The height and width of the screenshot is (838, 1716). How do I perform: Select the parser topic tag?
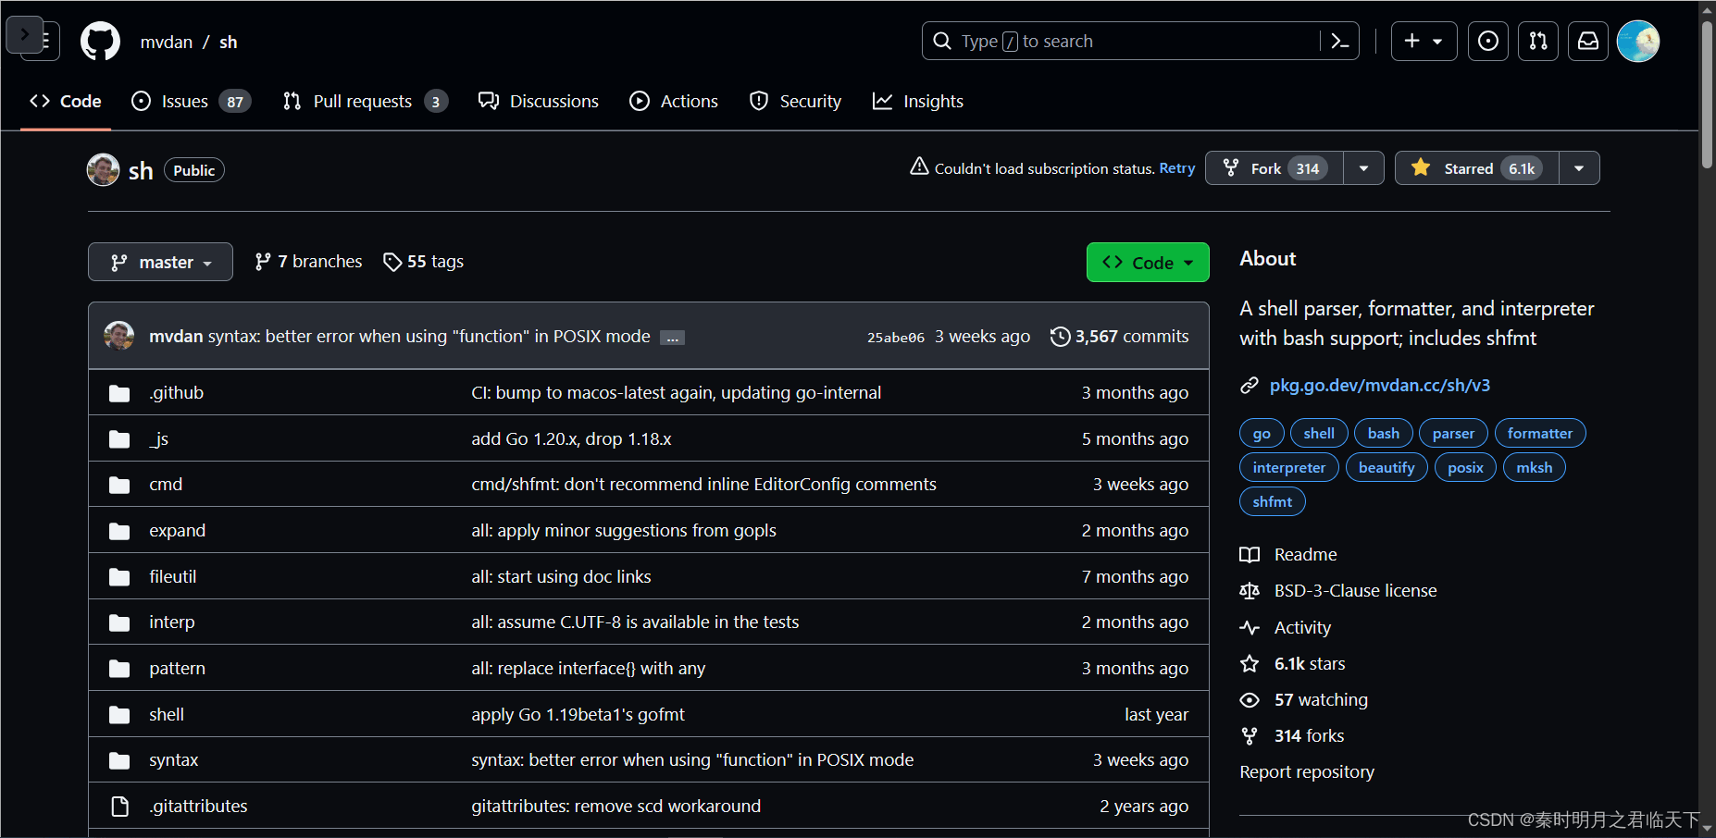[1453, 433]
